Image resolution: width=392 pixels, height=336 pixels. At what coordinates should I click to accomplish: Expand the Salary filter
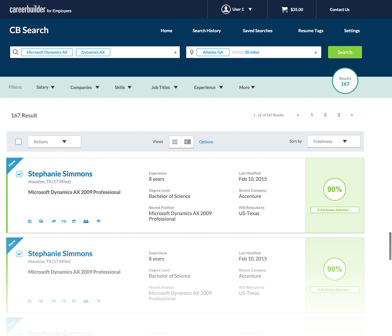pyautogui.click(x=45, y=87)
